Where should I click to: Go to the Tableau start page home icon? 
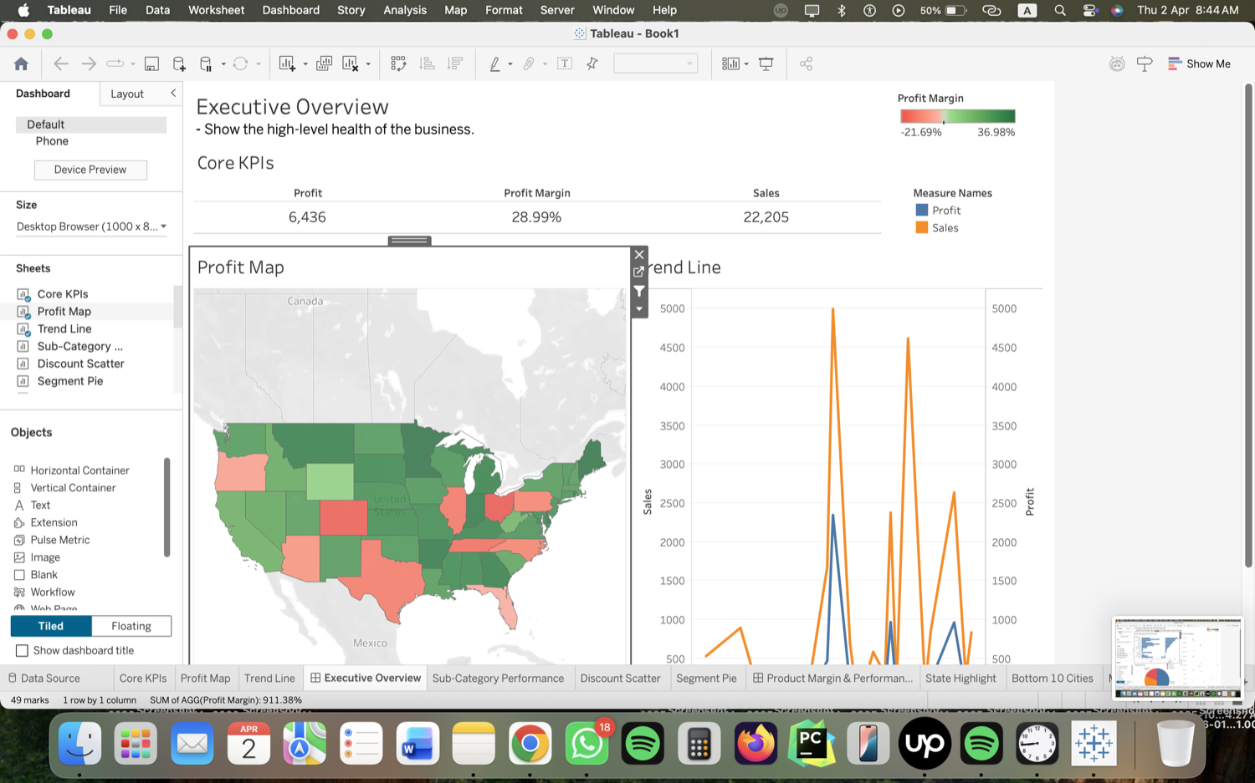tap(21, 64)
